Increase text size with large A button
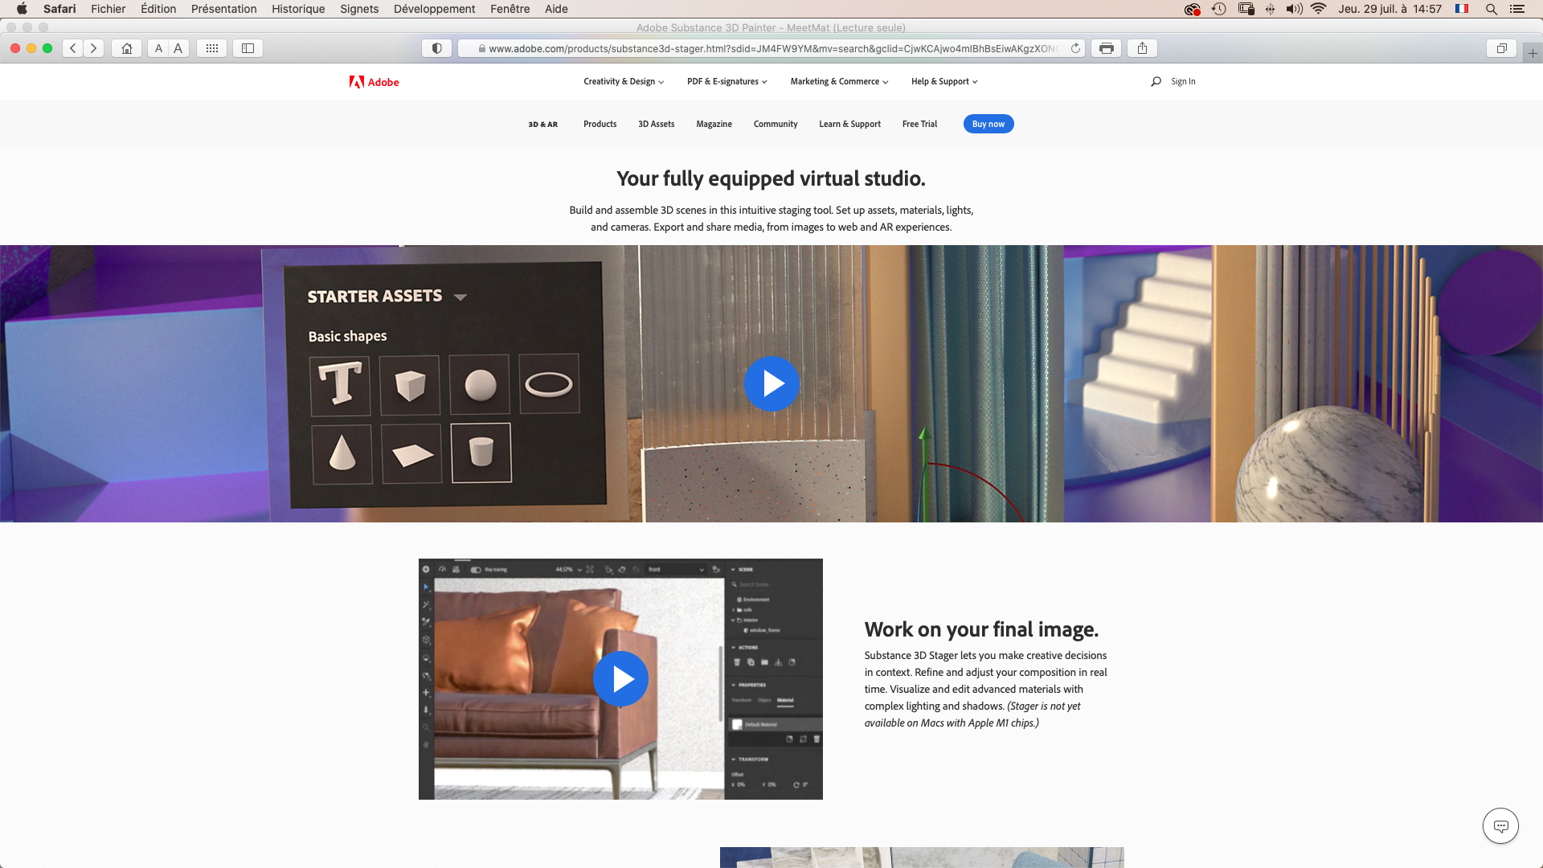1543x868 pixels. pos(178,48)
